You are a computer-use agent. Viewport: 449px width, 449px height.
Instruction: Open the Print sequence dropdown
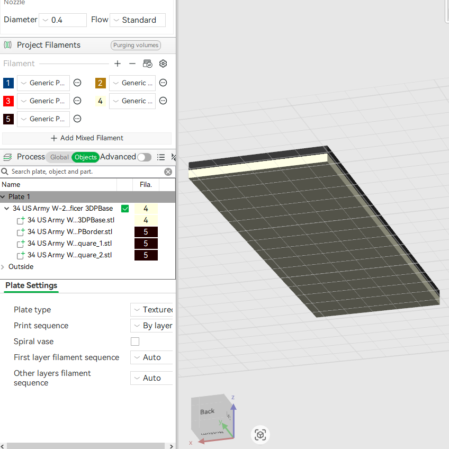[152, 326]
